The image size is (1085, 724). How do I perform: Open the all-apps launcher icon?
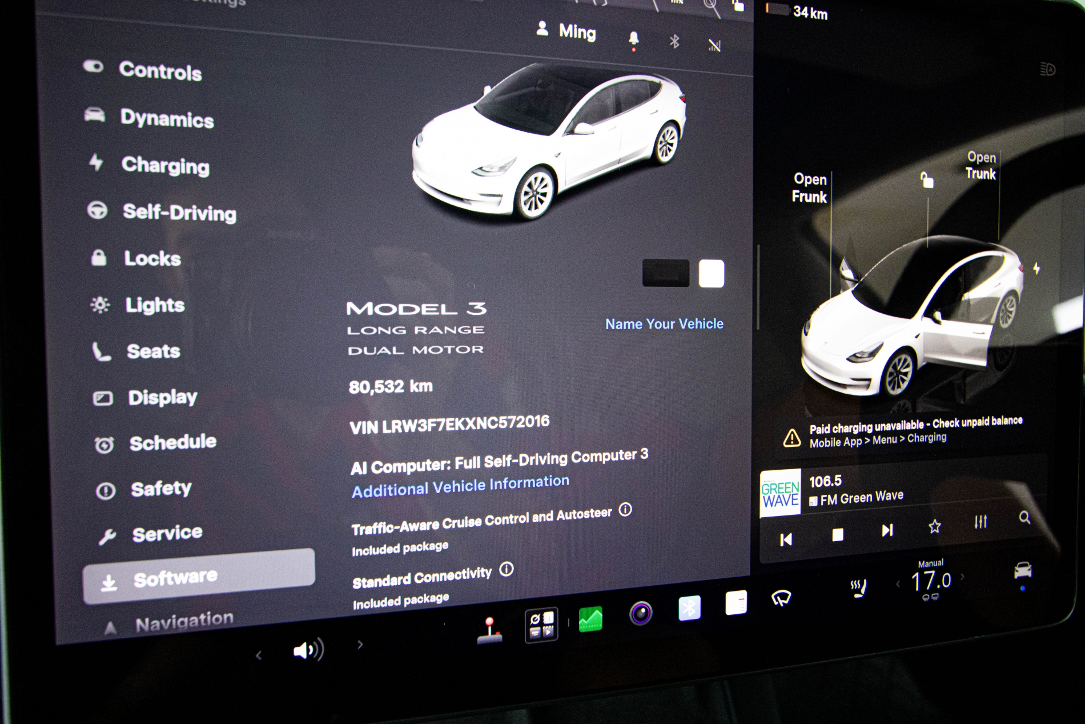(x=541, y=625)
